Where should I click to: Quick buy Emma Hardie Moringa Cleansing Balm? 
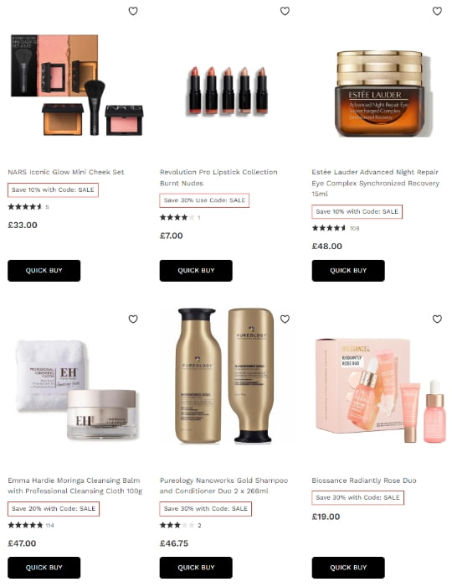coord(44,568)
